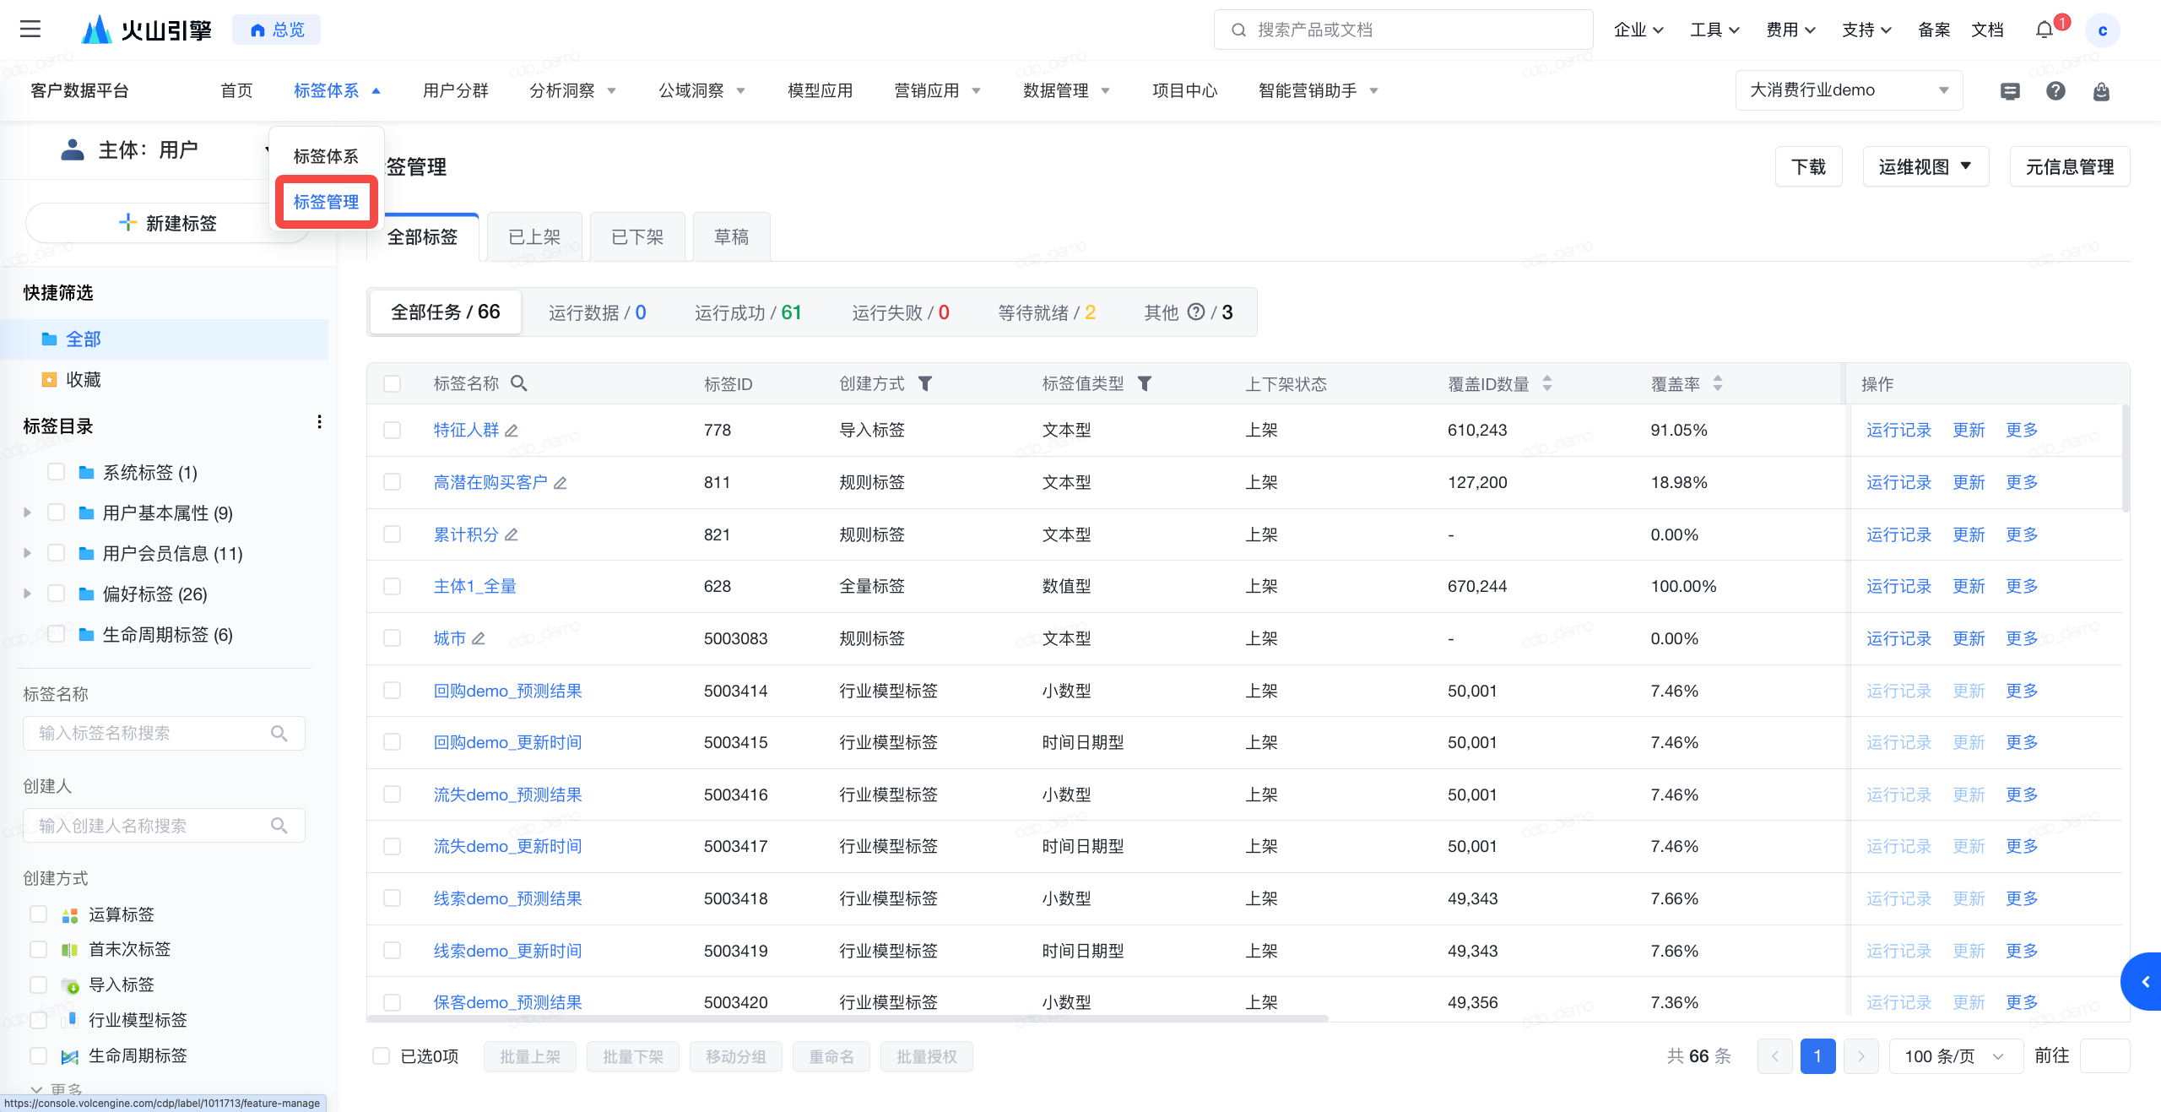This screenshot has width=2161, height=1112.
Task: Switch to the 草稿 tab
Action: click(x=731, y=236)
